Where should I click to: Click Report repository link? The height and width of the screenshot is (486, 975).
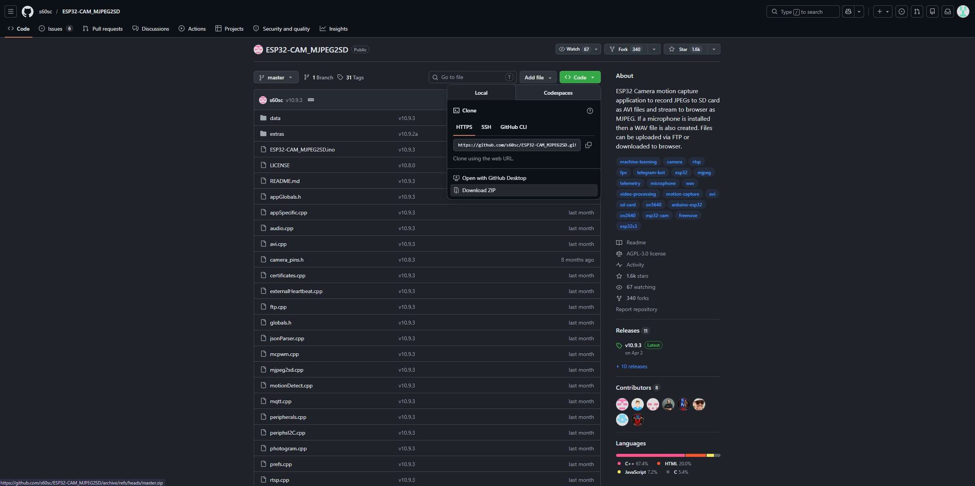[x=637, y=309]
